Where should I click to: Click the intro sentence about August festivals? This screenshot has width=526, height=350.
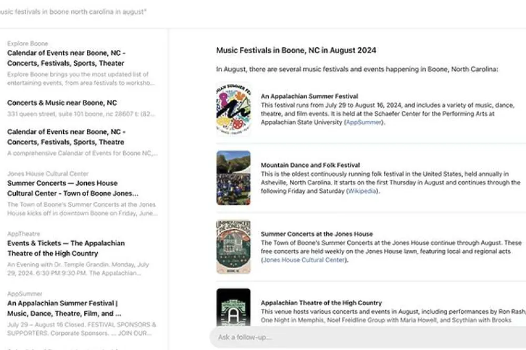coord(357,69)
